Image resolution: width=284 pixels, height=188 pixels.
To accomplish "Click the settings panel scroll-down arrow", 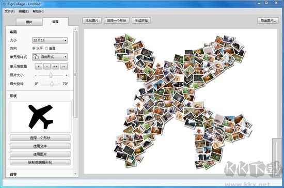I will click(x=75, y=174).
